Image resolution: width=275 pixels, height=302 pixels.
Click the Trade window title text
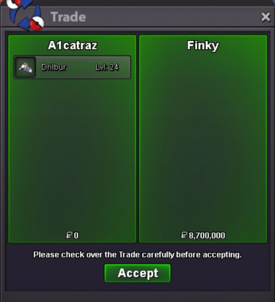coord(68,17)
